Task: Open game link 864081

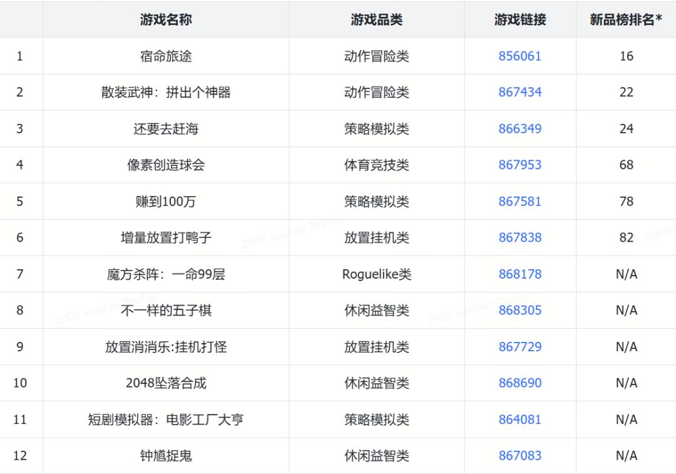Action: pyautogui.click(x=520, y=420)
